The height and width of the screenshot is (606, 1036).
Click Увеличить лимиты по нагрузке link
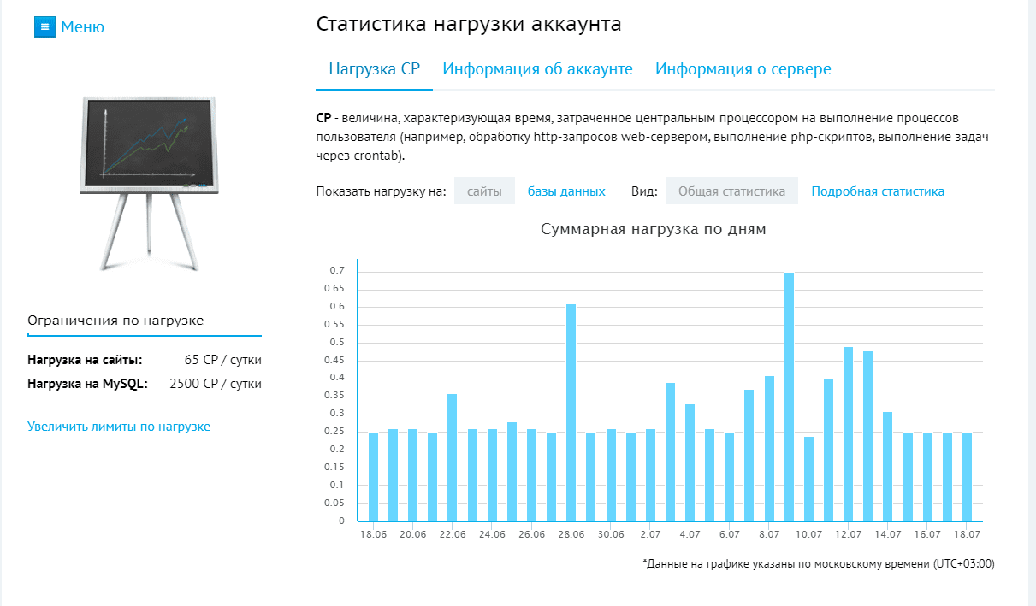[x=119, y=427]
